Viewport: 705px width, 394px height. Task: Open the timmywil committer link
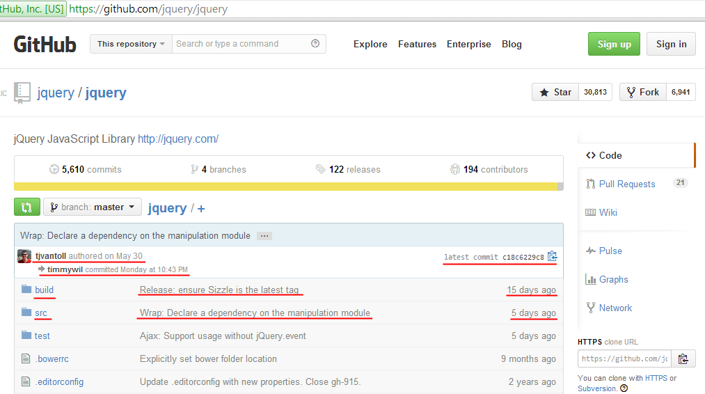(x=65, y=269)
